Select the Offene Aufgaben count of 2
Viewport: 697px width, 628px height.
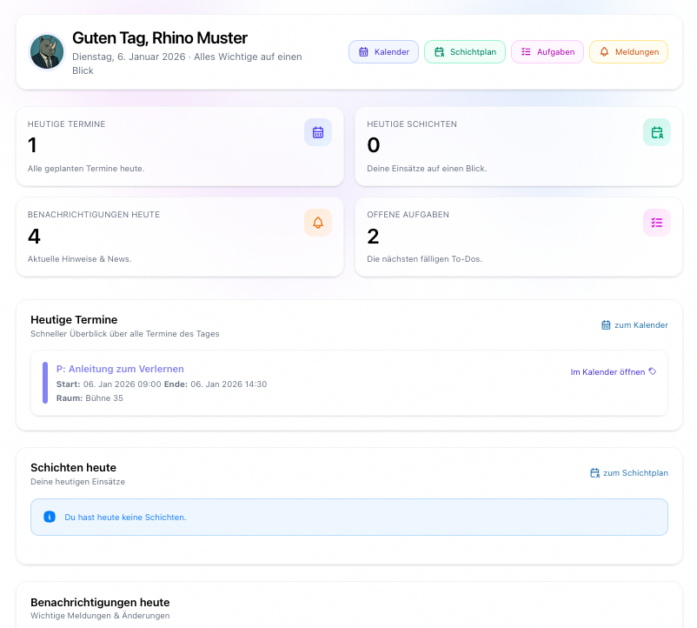tap(374, 236)
